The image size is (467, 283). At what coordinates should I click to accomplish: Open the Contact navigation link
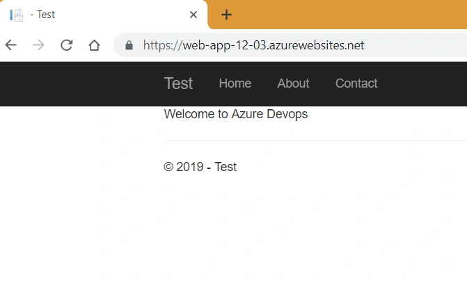(356, 83)
